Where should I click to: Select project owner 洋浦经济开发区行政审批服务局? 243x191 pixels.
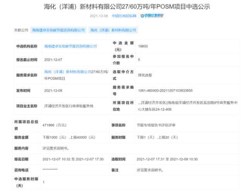pyautogui.click(x=69, y=106)
